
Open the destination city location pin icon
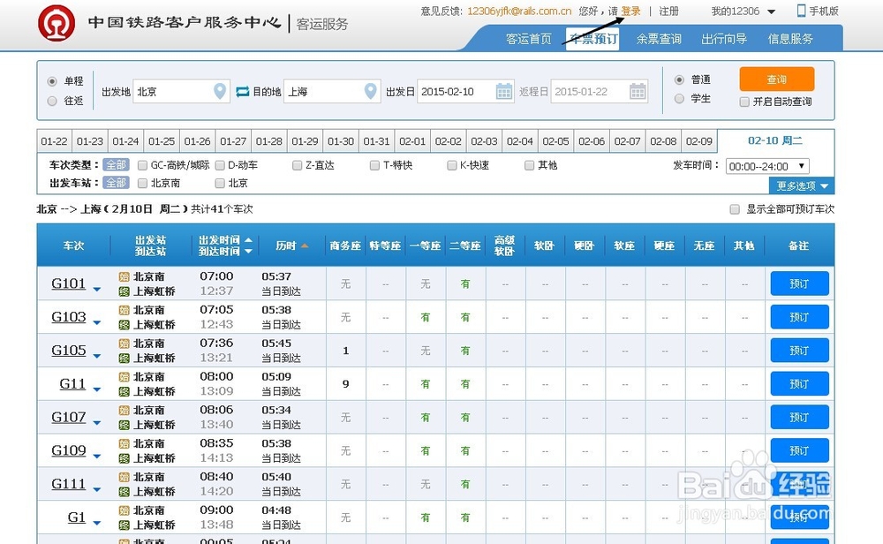[x=370, y=91]
